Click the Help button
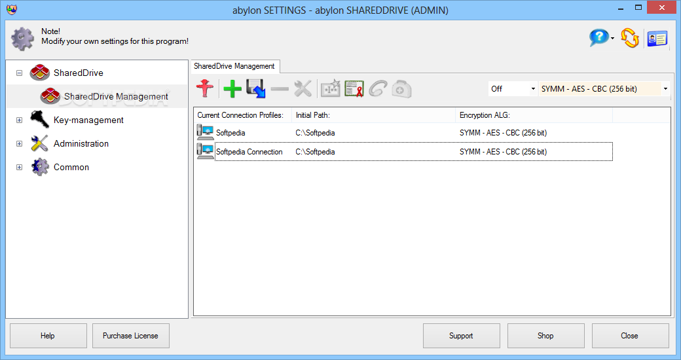Screen dimensions: 681x360 click(x=48, y=336)
